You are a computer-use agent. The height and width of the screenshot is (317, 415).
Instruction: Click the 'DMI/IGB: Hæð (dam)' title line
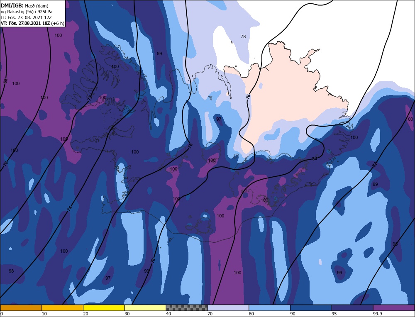click(x=24, y=5)
